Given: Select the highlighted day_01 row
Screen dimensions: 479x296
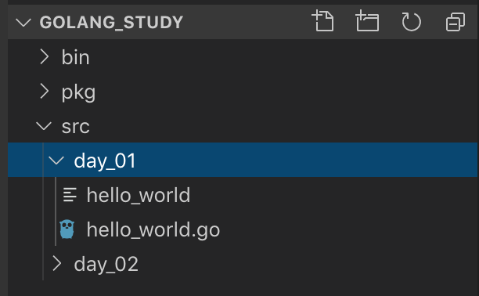Looking at the screenshot, I should 243,160.
